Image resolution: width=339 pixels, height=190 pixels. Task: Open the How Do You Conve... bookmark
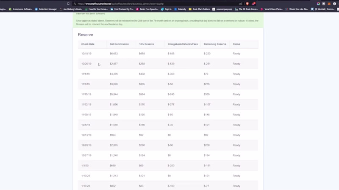point(96,9)
